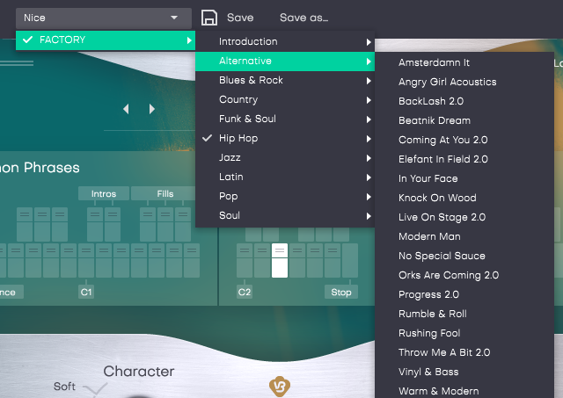Pick the Vinyl & Bass preset
Screen dimensions: 563x398
point(428,372)
